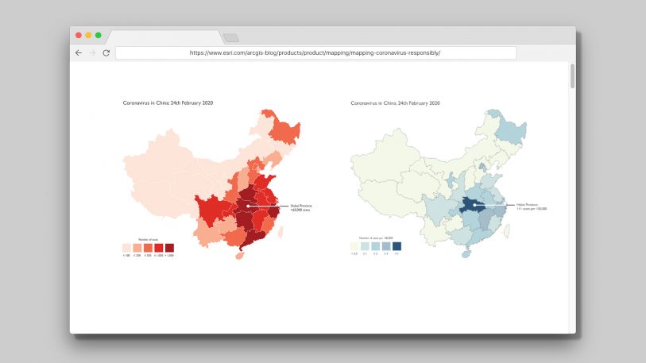Click the yellow minimize window button

[x=88, y=35]
